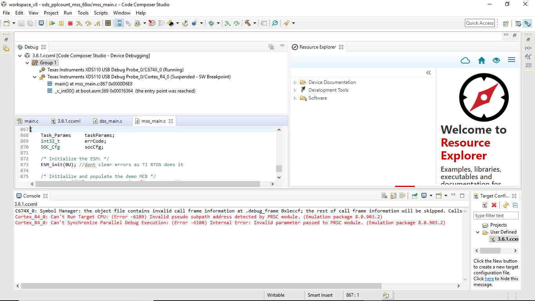
Task: Click the grid-shaped icon beside Step Return
Action: (108, 23)
